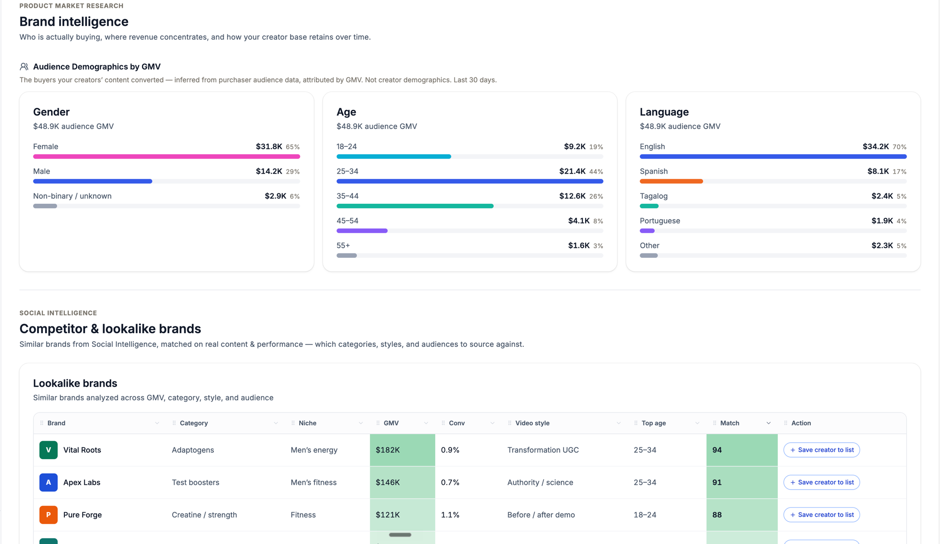This screenshot has width=940, height=544.
Task: Click the Tagalog language label
Action: [654, 196]
